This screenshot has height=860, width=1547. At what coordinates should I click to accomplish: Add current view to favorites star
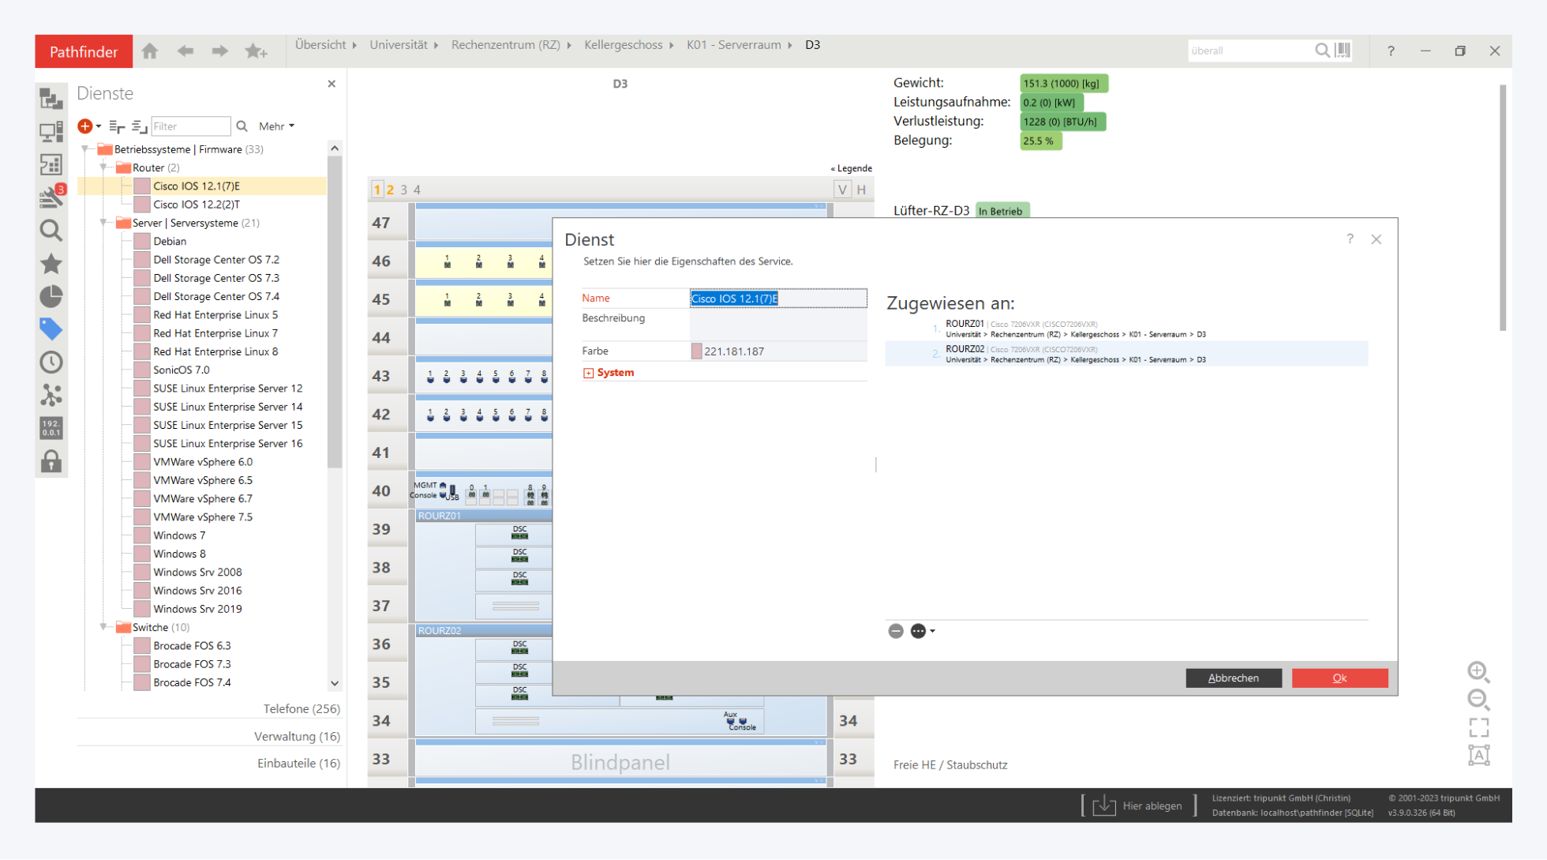click(255, 51)
